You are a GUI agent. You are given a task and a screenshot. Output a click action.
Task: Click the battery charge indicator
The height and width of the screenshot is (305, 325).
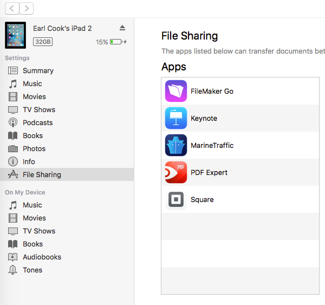[118, 42]
